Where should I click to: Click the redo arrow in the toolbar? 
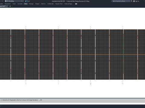tap(2, 1)
